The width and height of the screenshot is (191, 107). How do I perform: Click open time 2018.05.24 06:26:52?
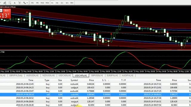tap(25, 98)
